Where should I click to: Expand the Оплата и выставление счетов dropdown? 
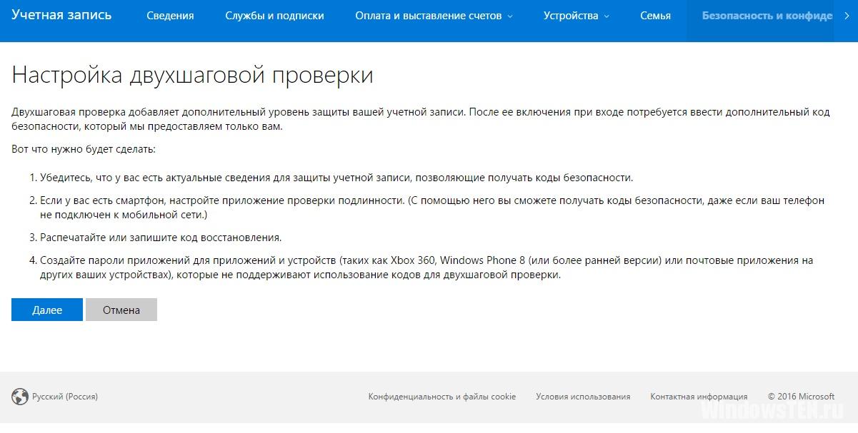(434, 16)
